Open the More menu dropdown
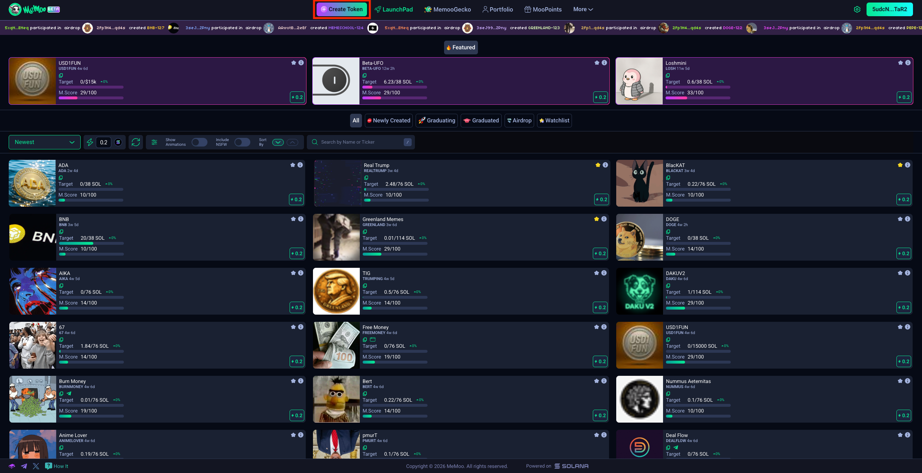This screenshot has width=922, height=473. coord(583,9)
